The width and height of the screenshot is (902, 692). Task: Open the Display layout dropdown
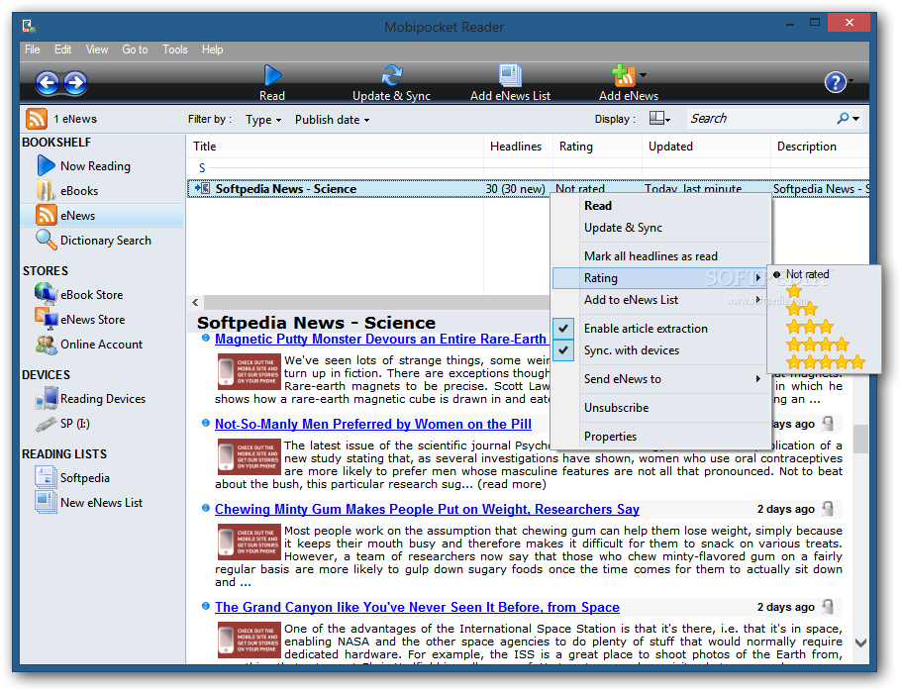(x=659, y=119)
